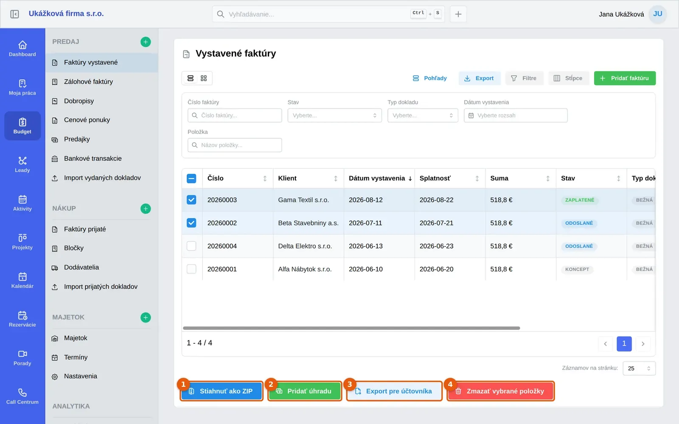Open Moja práca section
This screenshot has width=679, height=424.
coord(22,87)
